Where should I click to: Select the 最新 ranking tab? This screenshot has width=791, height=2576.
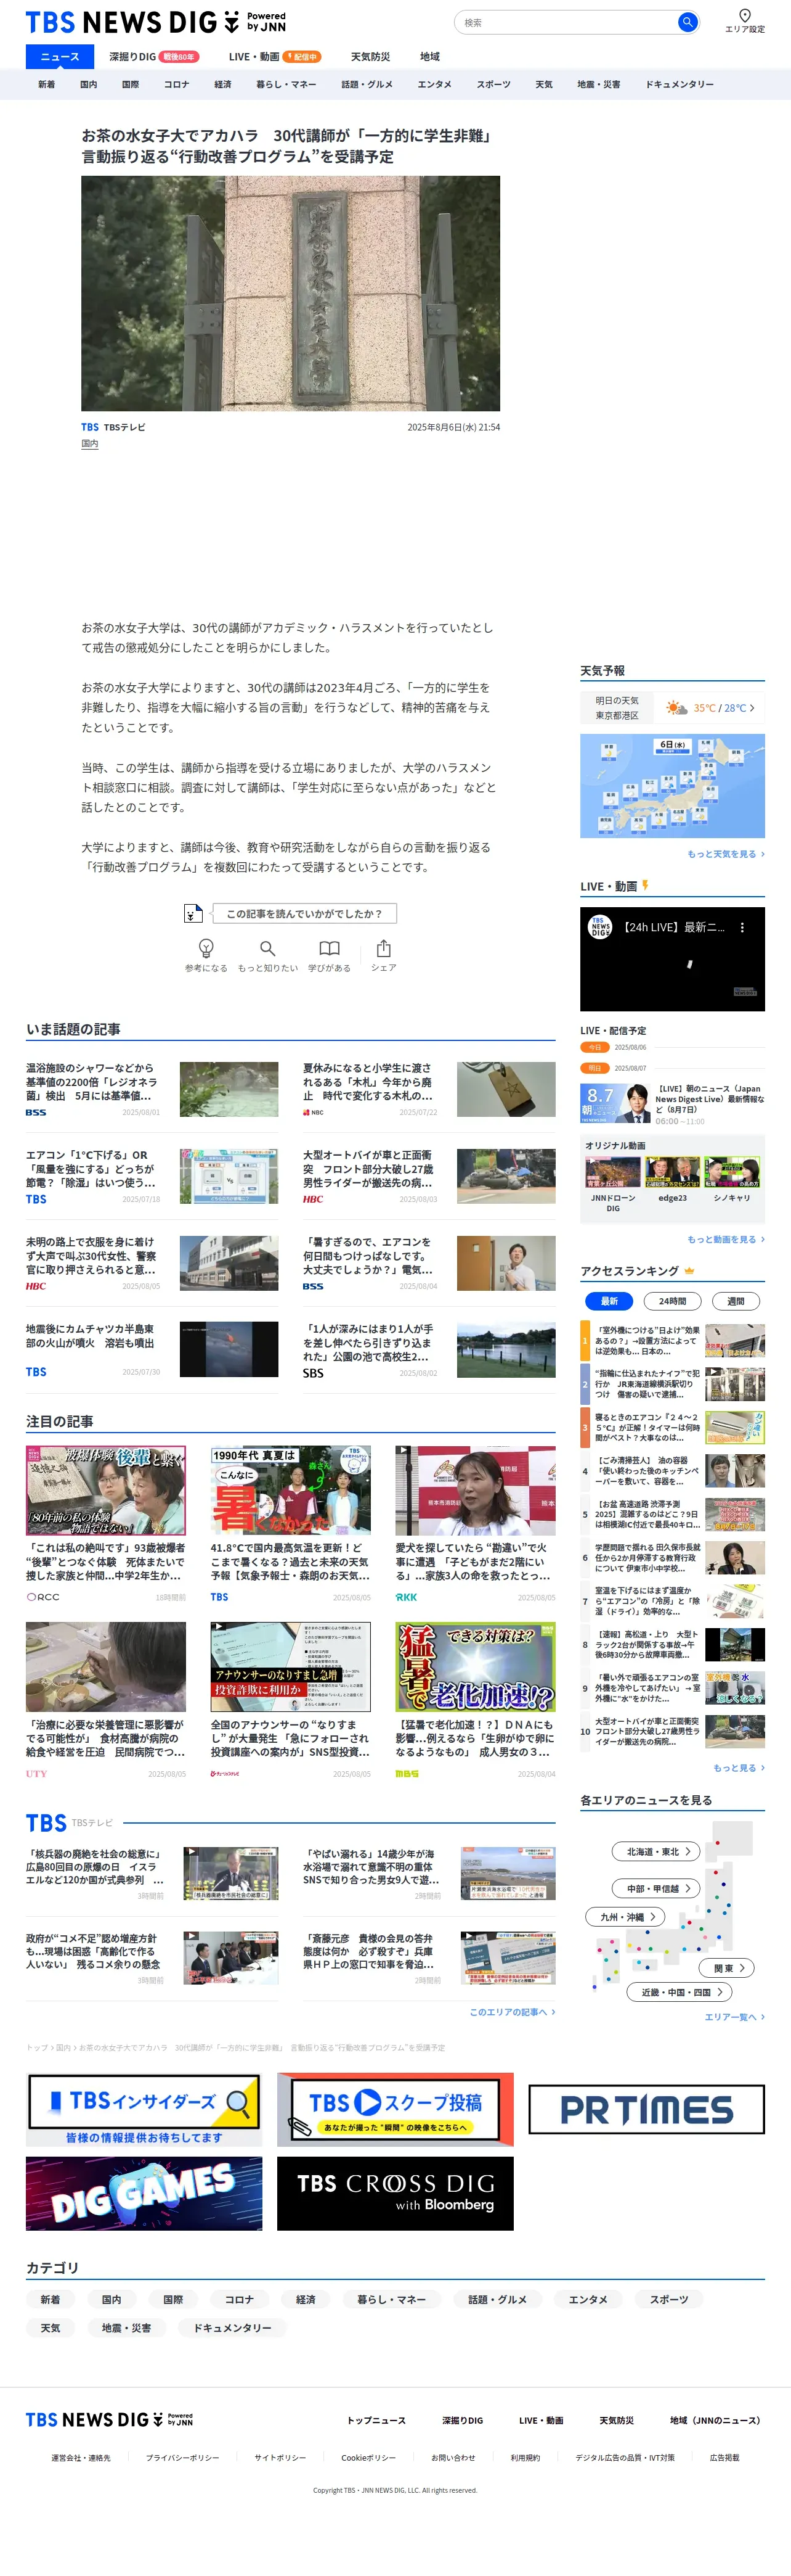[609, 1301]
